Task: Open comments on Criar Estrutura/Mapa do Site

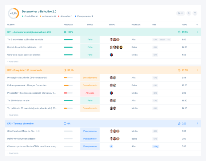Action: click(x=38, y=131)
